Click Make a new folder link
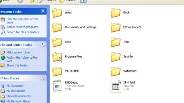 (x=18, y=52)
